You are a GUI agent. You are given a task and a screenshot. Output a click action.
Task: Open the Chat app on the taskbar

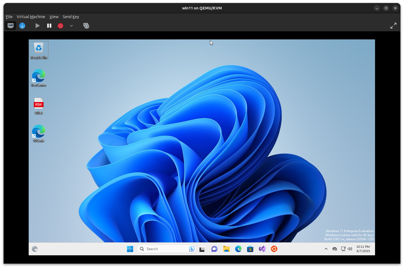[214, 249]
